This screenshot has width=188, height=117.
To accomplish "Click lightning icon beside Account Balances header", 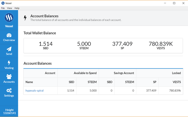I will (x=25, y=18).
